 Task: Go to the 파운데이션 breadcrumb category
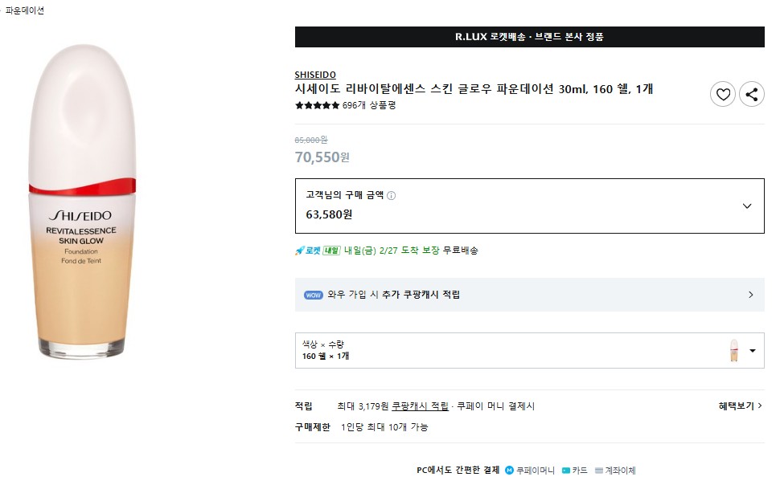click(x=25, y=10)
